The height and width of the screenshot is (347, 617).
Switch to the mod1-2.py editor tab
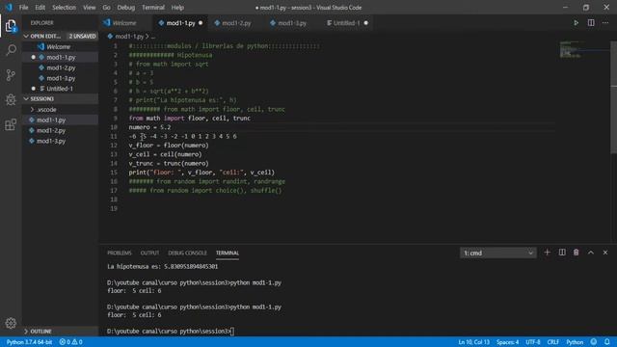pyautogui.click(x=236, y=23)
